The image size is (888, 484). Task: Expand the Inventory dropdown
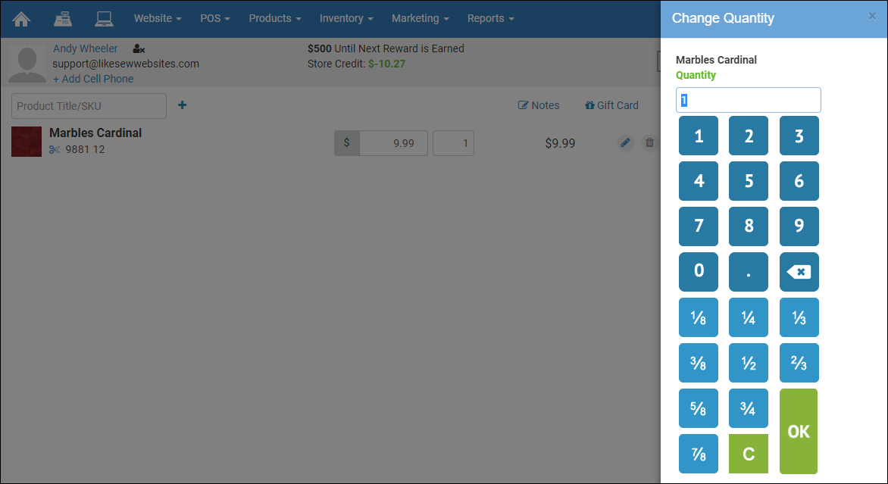[x=346, y=18]
